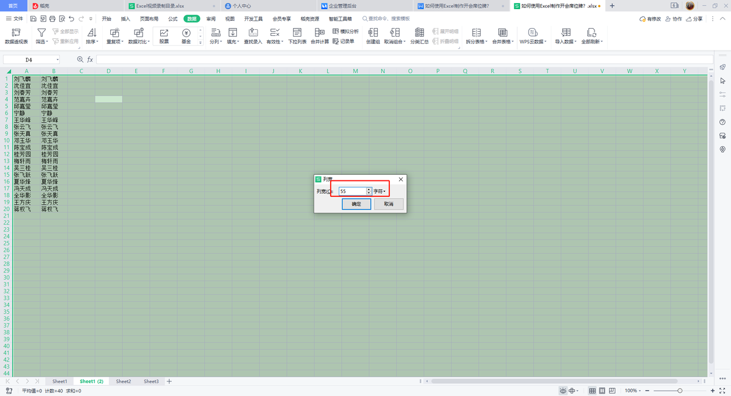Switch to the 插入 ribbon tab
731x396 pixels.
tap(125, 19)
